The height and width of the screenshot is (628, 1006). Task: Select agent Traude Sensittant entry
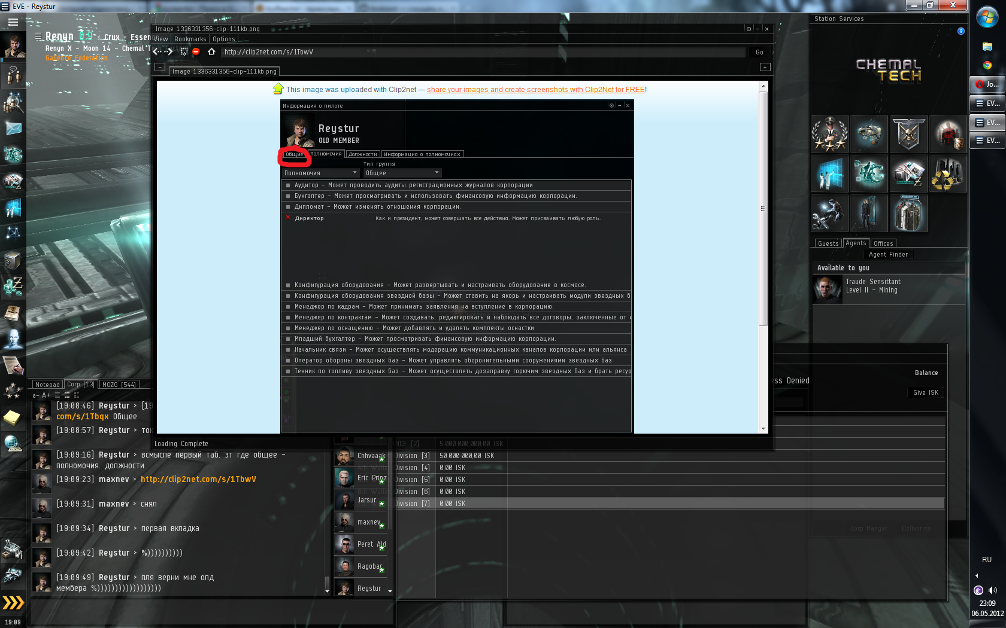pos(889,290)
